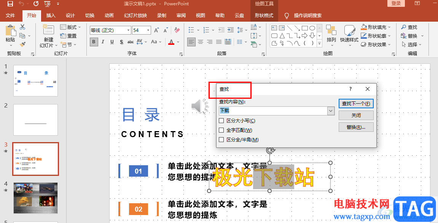Click the text direction icon
Image resolution: width=438 pixels, height=223 pixels.
pos(254,27)
